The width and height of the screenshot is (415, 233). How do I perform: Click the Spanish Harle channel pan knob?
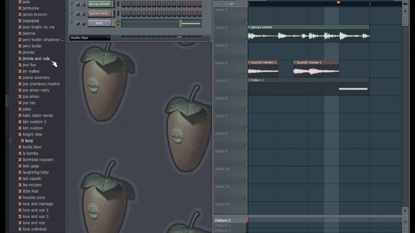click(77, 14)
